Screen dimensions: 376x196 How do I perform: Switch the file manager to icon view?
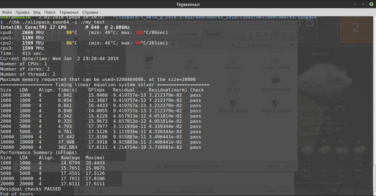(276, 34)
